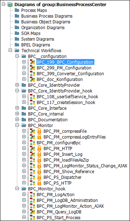Click the workflow icon of BPC_doc_Konfiguration
Image resolution: width=130 pixels, height=221 pixels.
pyautogui.click(x=32, y=79)
